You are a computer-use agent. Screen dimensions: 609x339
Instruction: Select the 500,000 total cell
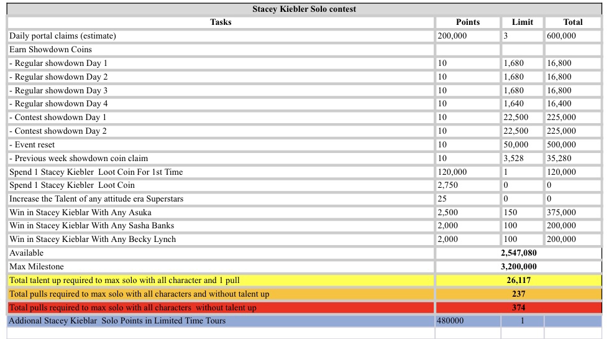[573, 144]
